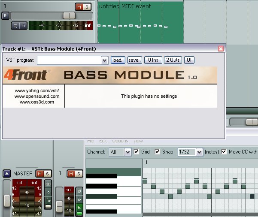
Task: Mute the MASTER track in mixer
Action: click(39, 174)
